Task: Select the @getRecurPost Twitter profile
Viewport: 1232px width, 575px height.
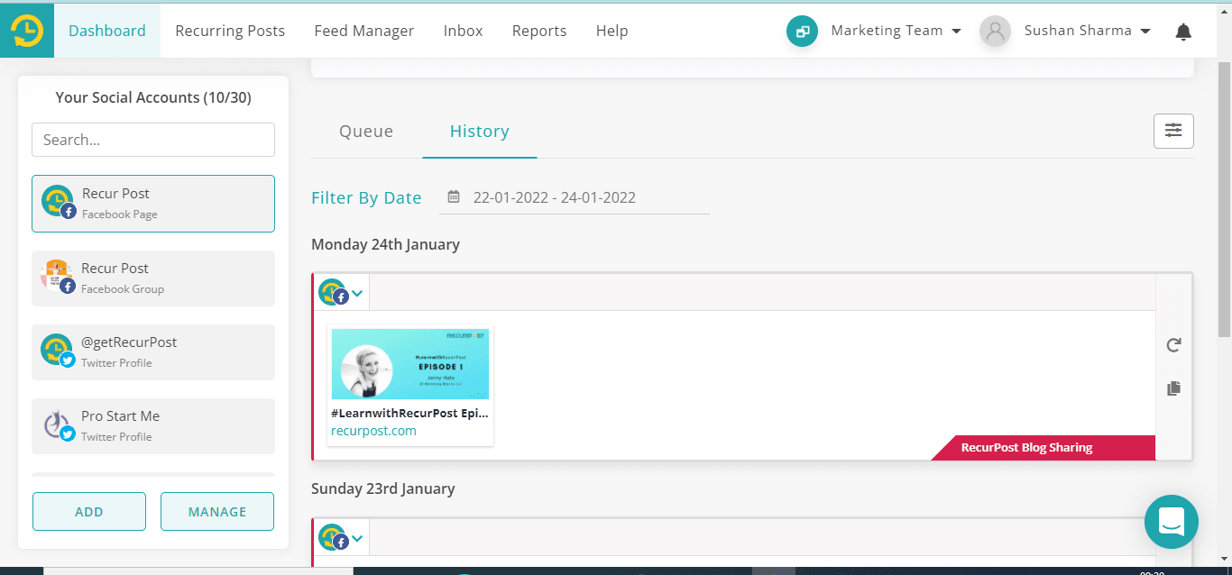Action: pyautogui.click(x=153, y=351)
